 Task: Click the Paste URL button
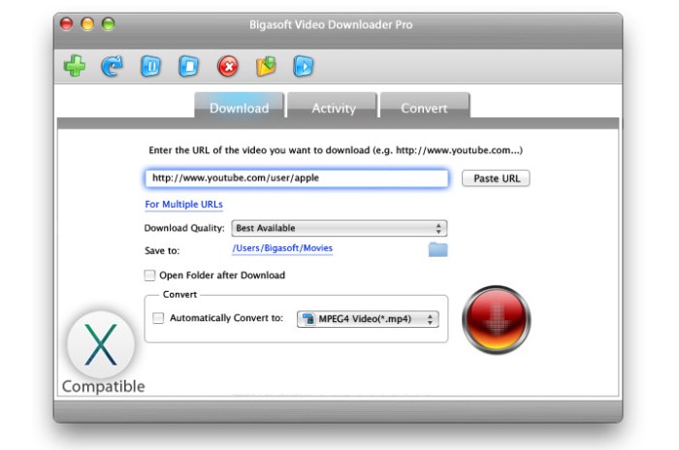coord(496,178)
